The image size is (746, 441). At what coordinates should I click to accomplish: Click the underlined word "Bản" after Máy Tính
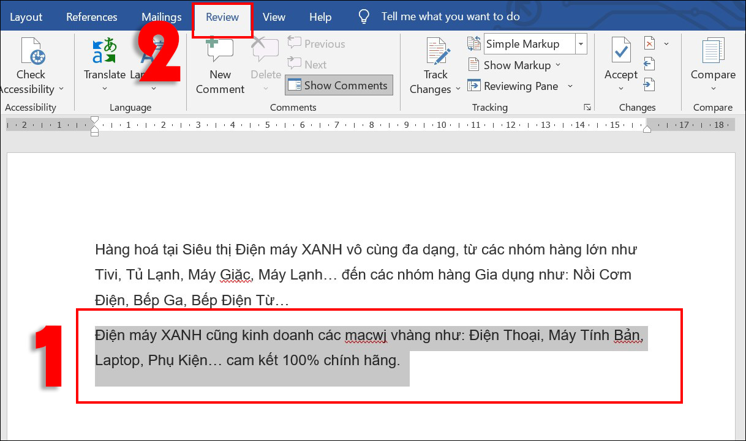[x=627, y=336]
